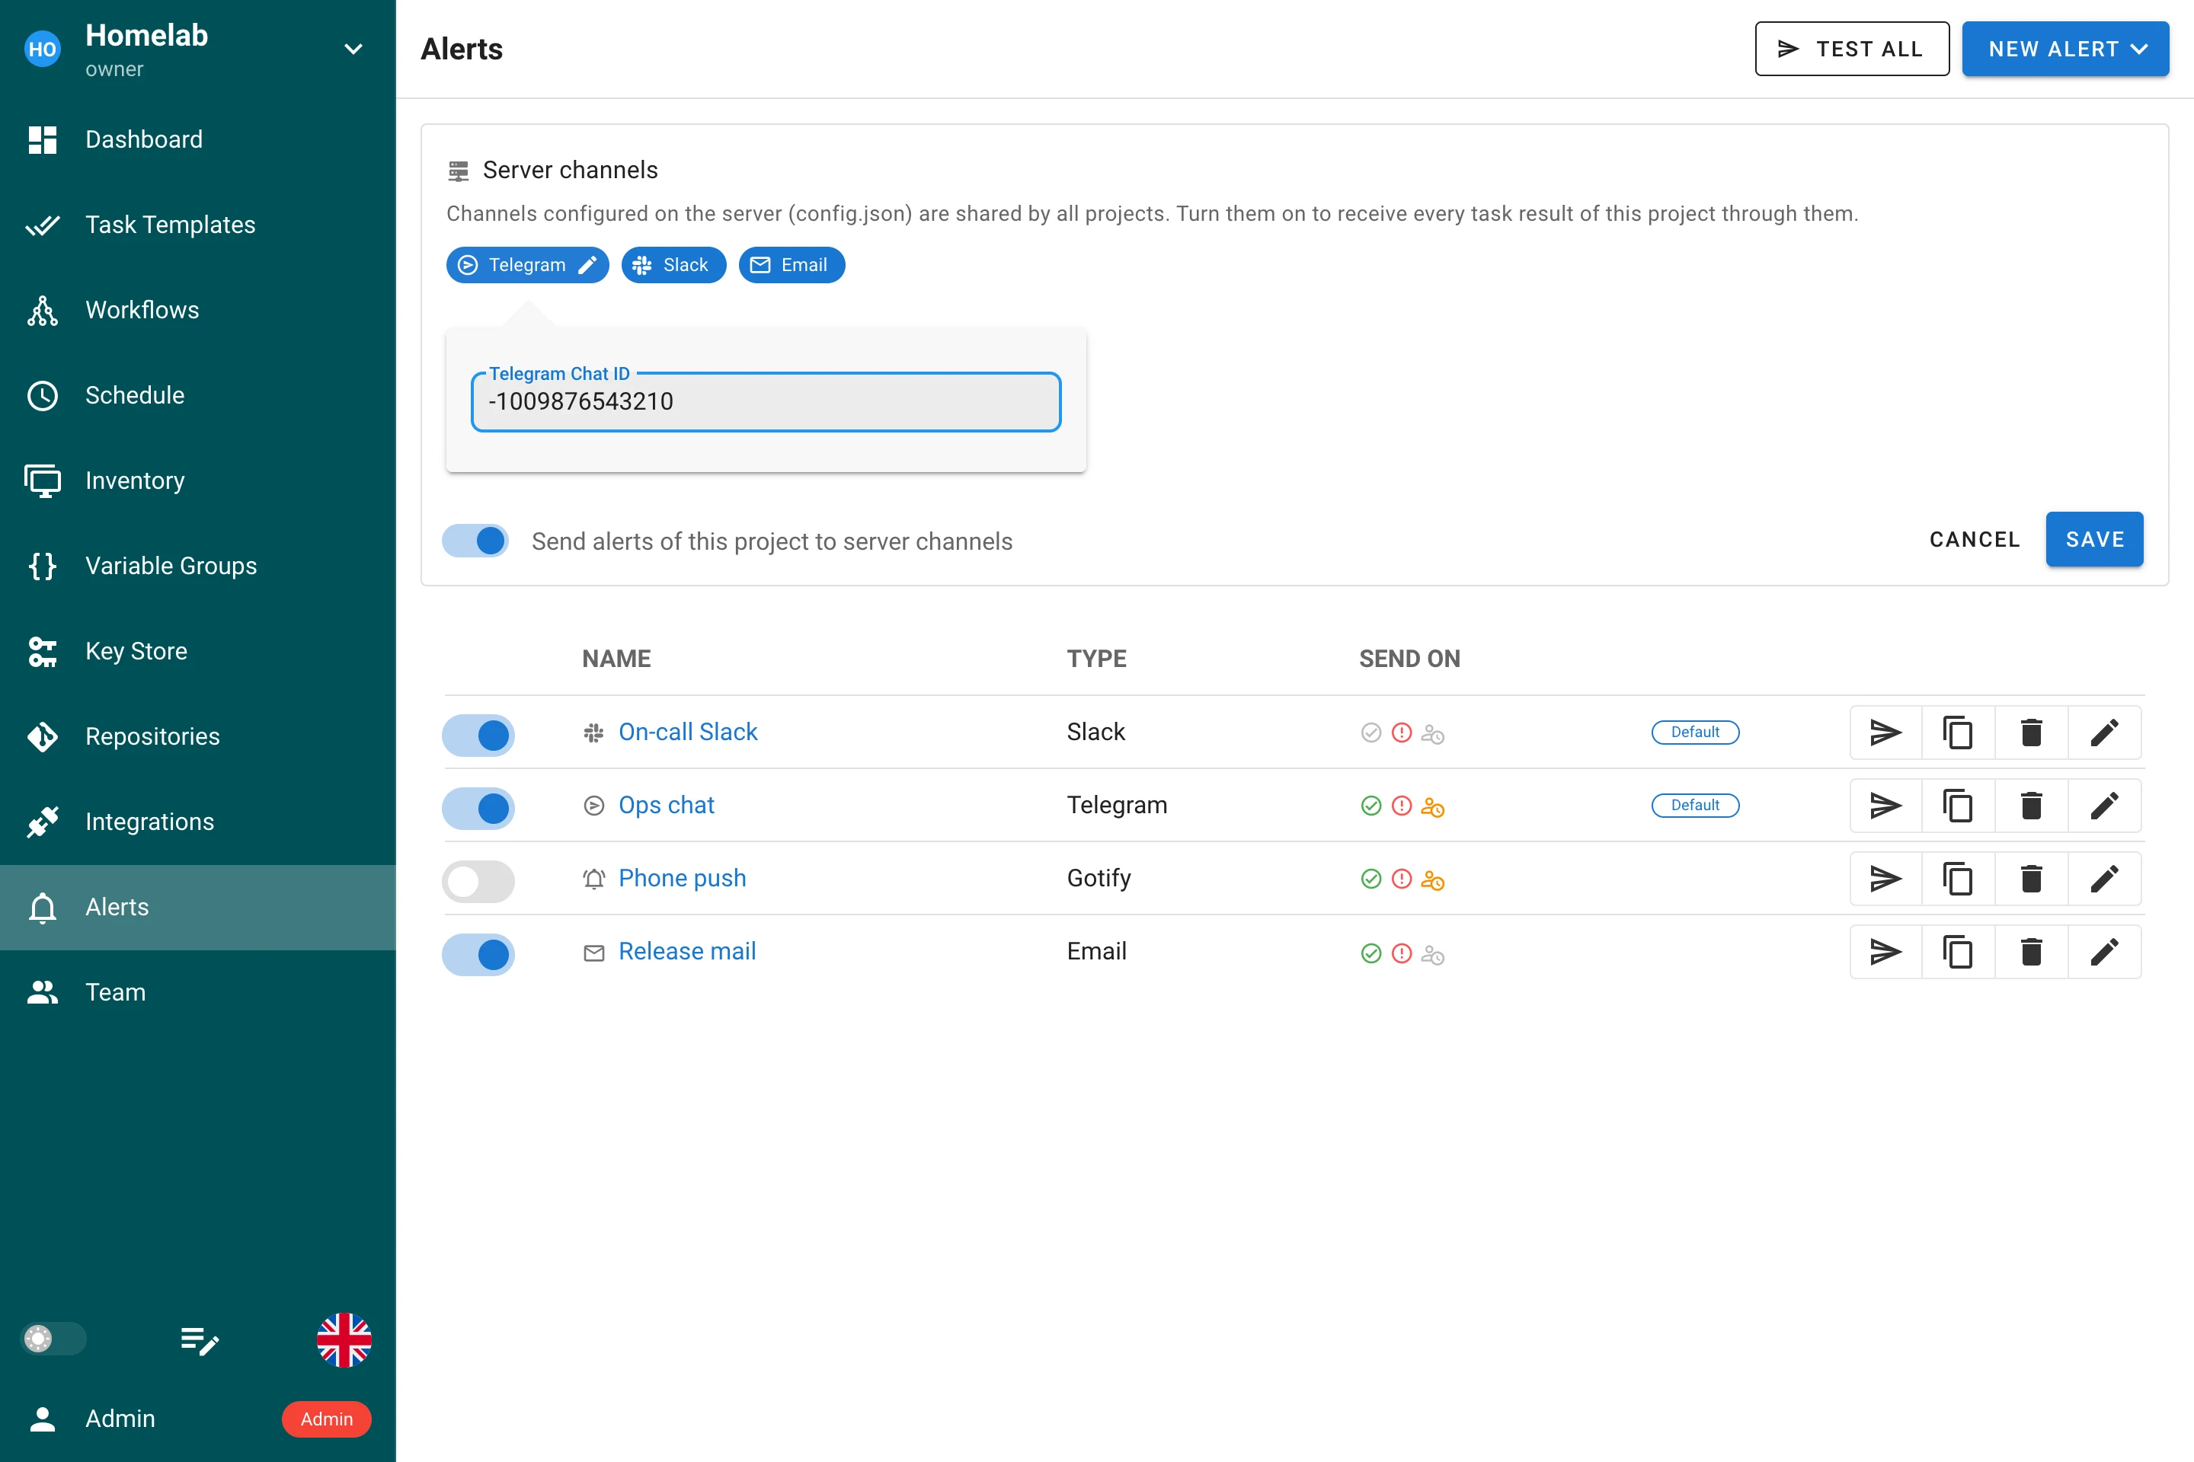Viewport: 2194px width, 1462px height.
Task: Edit the Release mail alert
Action: 2104,952
